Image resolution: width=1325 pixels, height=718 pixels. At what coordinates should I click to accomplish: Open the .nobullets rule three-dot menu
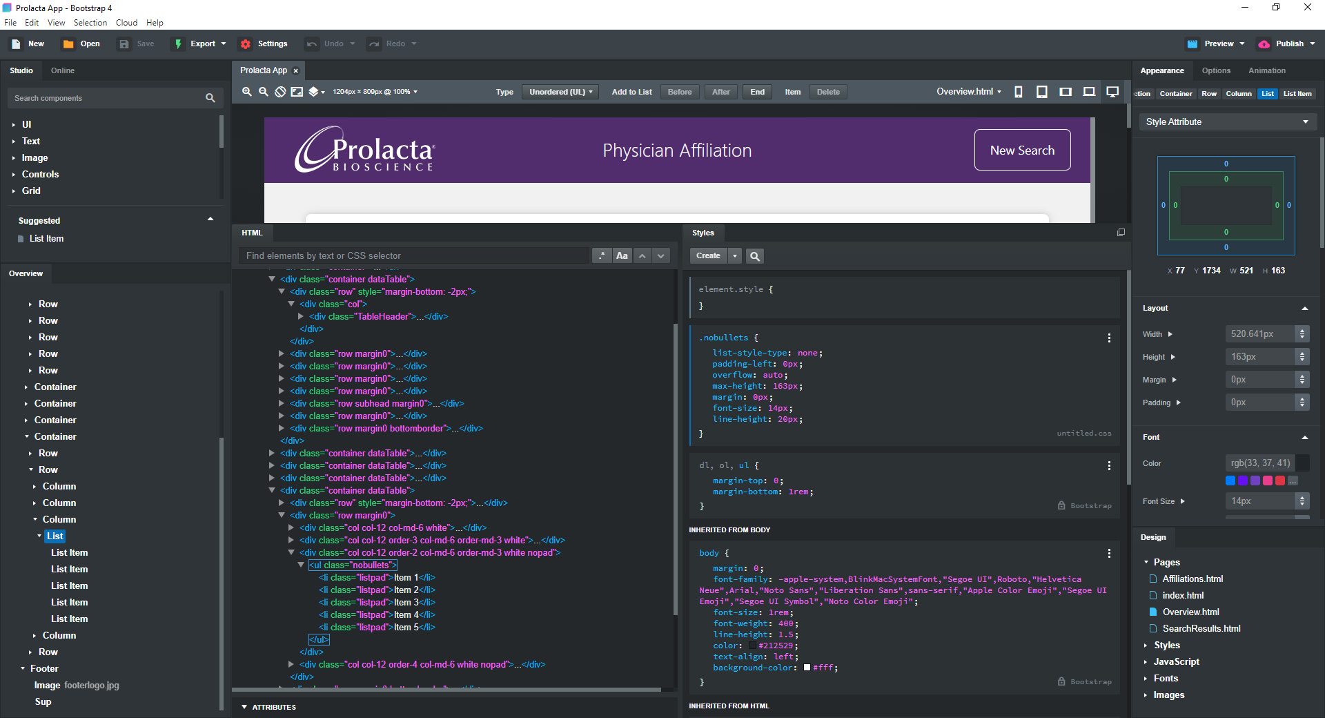[1109, 338]
